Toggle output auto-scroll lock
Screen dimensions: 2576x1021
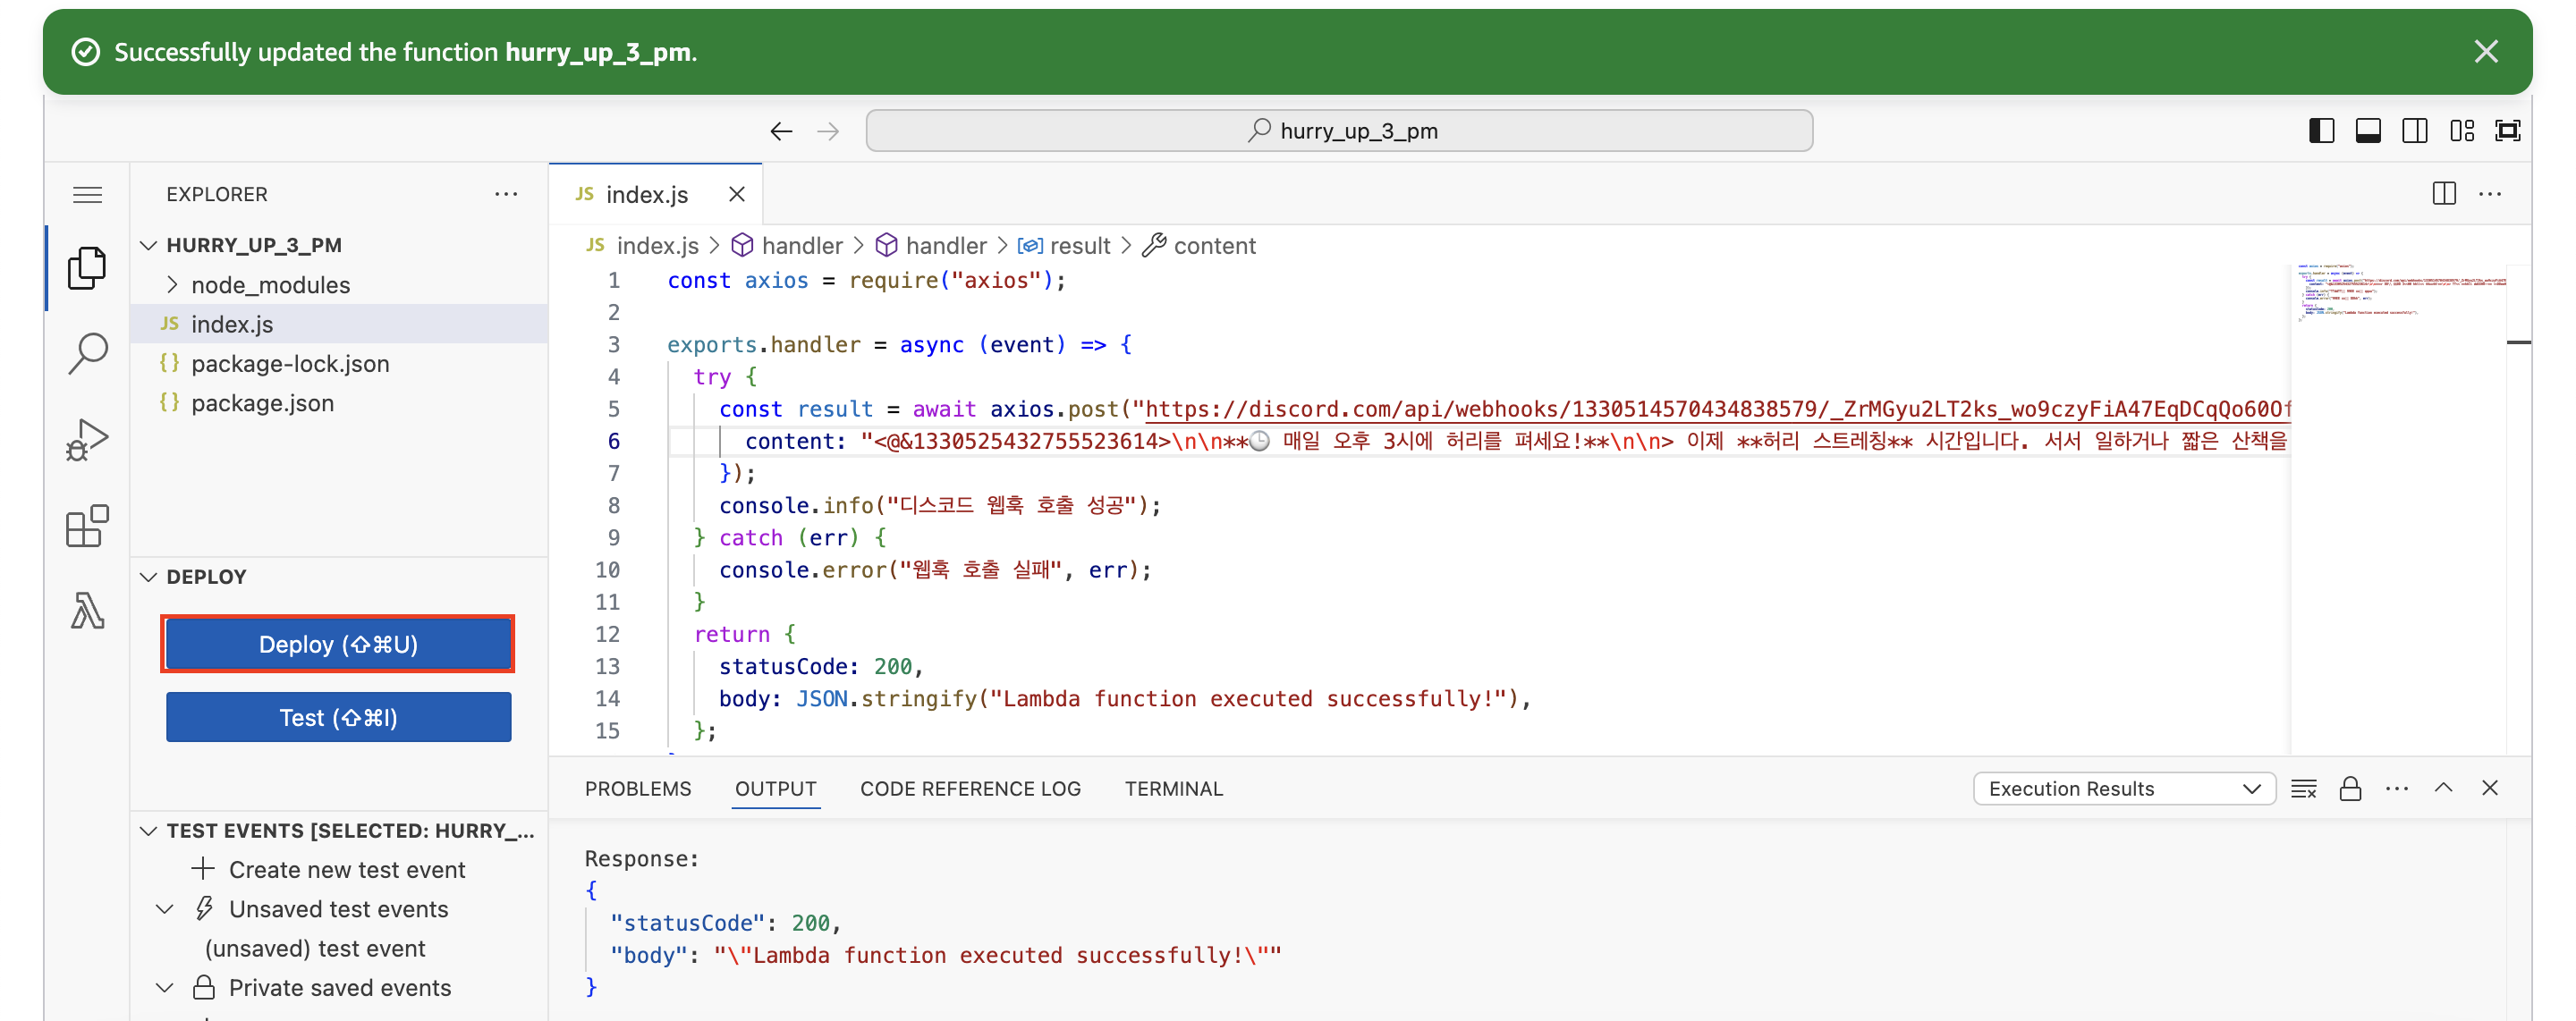click(x=2350, y=788)
